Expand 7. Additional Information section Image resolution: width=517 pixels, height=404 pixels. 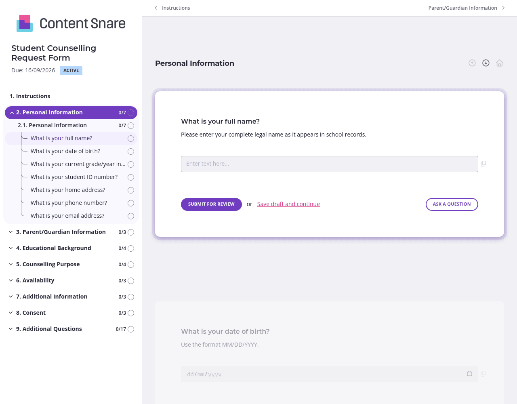pos(11,297)
